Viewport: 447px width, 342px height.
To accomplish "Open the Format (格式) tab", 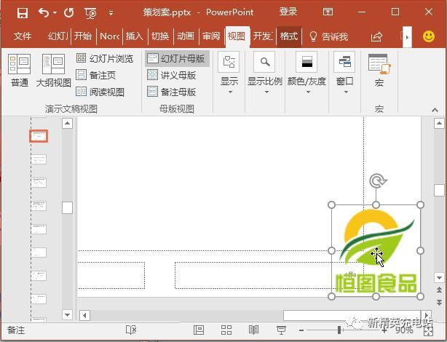I will [289, 36].
